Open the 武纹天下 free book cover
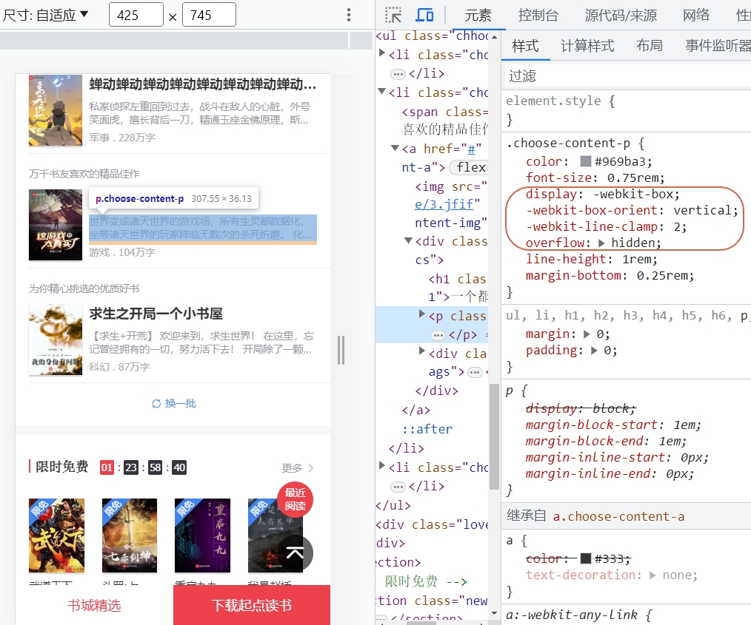This screenshot has height=625, width=751. coord(56,536)
